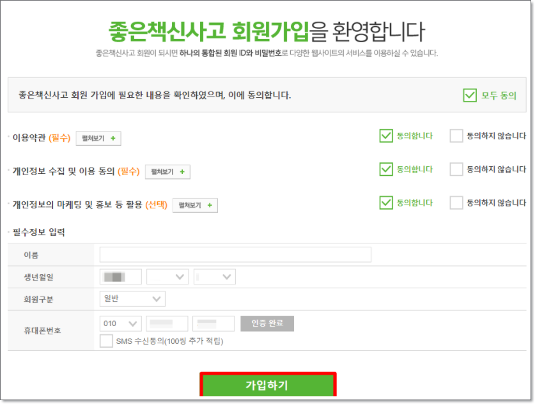Check 동의하지 않습니다 for 마케팅 및 홍보 활용

tap(456, 203)
